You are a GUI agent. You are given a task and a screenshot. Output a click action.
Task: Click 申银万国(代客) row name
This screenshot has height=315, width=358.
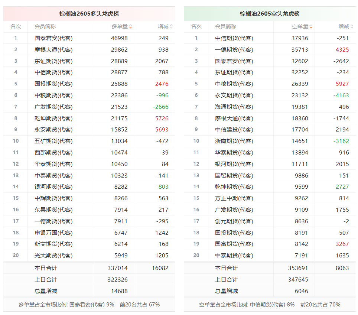[53, 233]
